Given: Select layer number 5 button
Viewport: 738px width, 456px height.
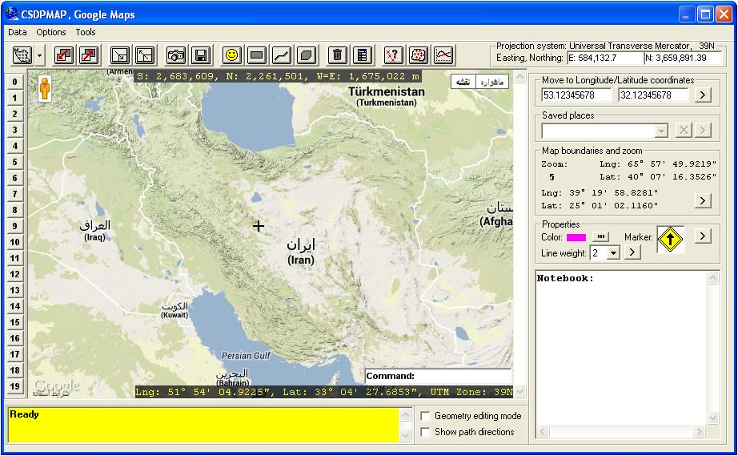Looking at the screenshot, I should 15,162.
